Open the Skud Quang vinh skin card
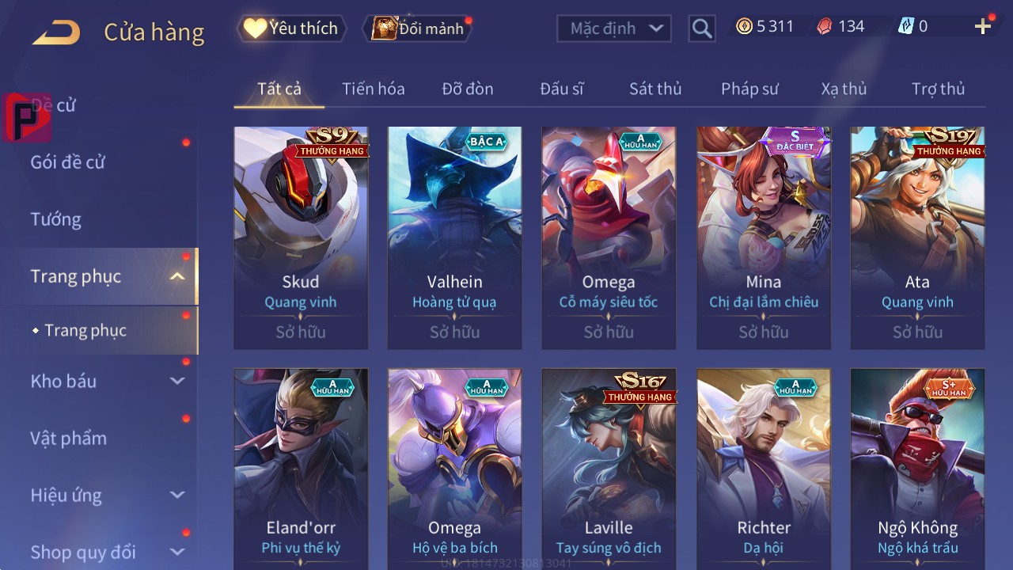Viewport: 1013px width, 570px height. click(301, 237)
